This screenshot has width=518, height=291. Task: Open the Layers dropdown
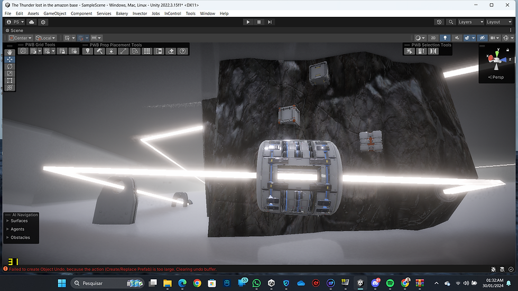[470, 22]
